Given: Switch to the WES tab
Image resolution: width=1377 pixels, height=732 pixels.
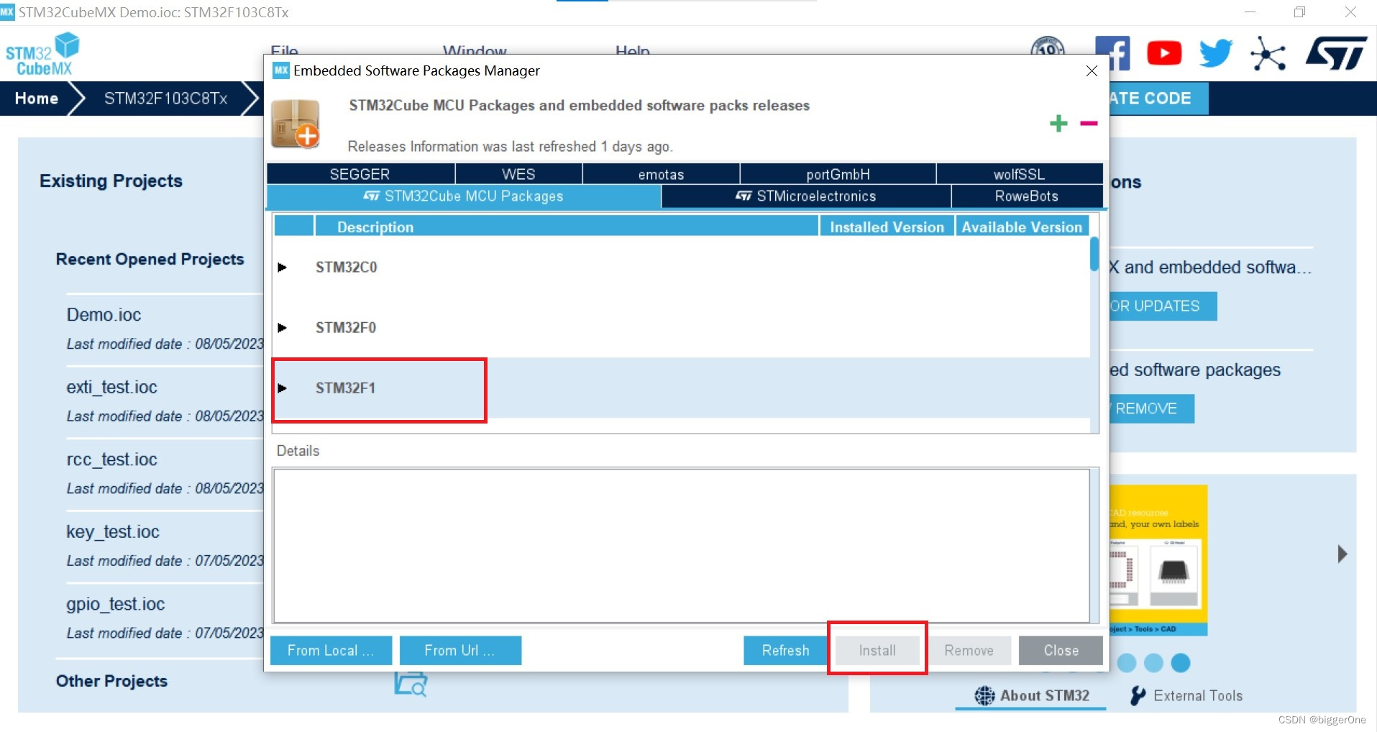Looking at the screenshot, I should coord(518,174).
